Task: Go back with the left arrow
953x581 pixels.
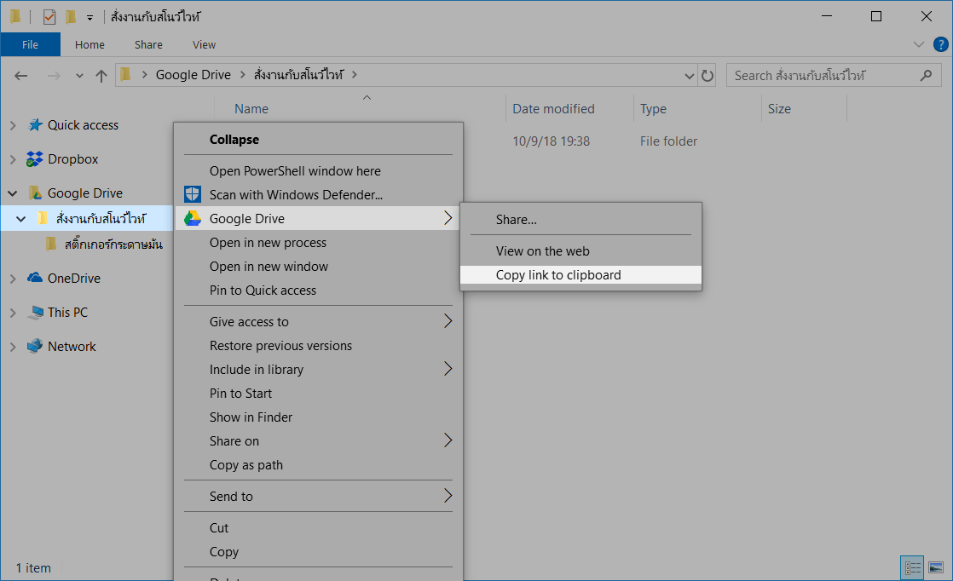Action: tap(21, 75)
